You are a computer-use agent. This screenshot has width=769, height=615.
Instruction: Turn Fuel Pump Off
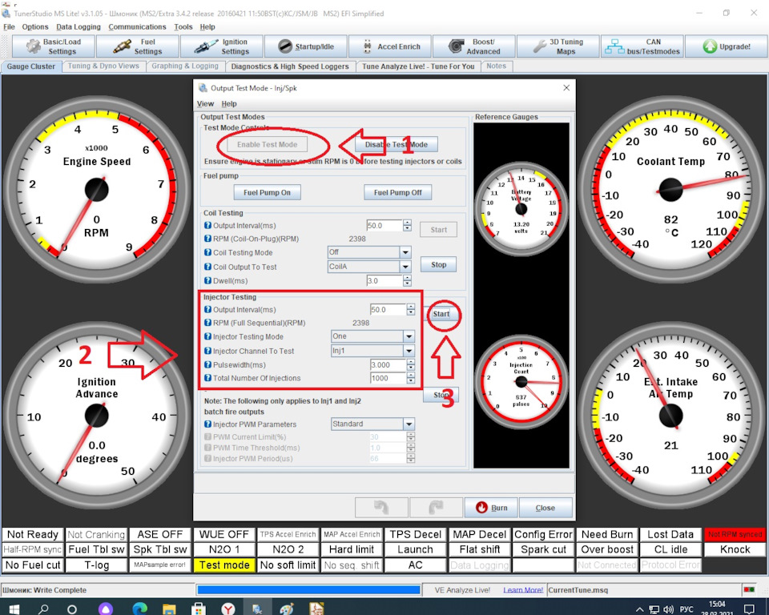[398, 193]
